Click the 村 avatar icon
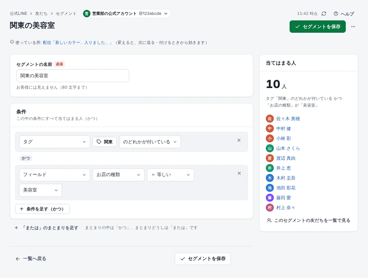Screen dimensions: 368x278 270,208
